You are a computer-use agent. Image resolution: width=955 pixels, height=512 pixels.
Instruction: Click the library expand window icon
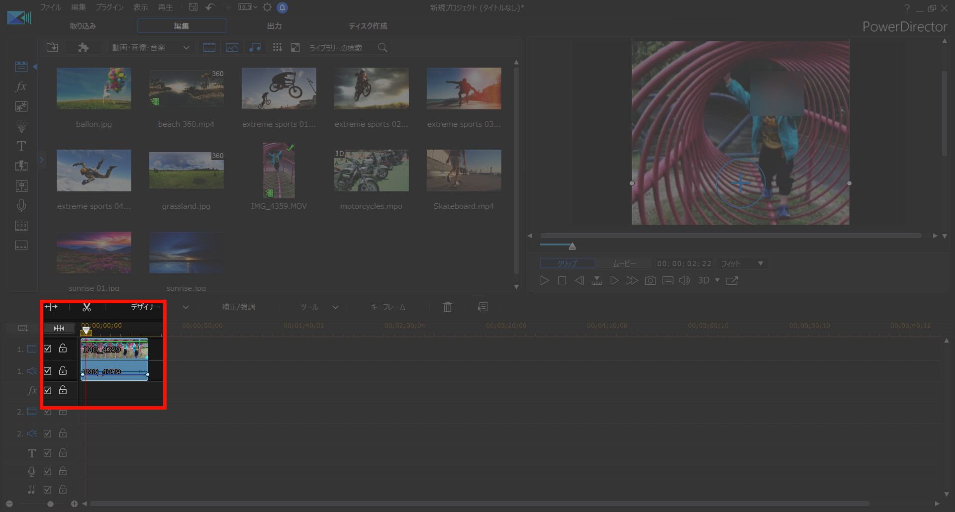click(295, 47)
